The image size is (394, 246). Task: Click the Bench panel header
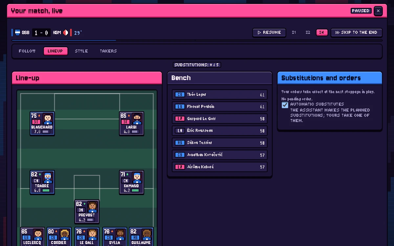(x=220, y=78)
